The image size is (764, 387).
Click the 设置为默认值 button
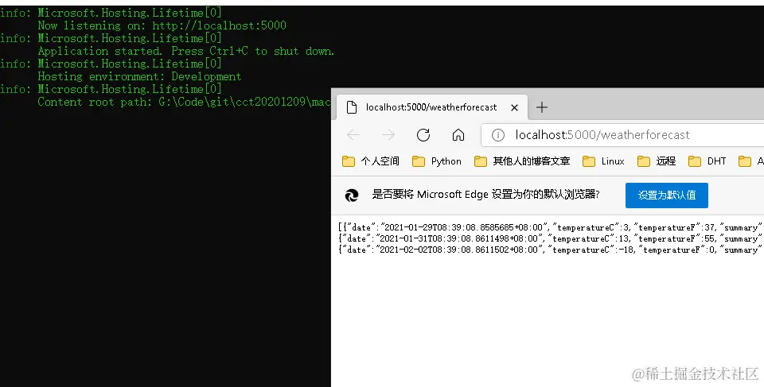667,195
